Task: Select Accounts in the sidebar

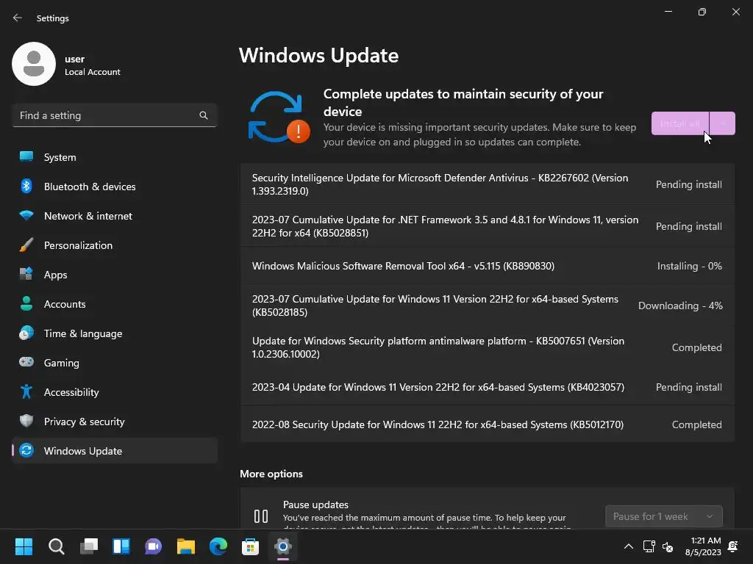Action: [114, 304]
